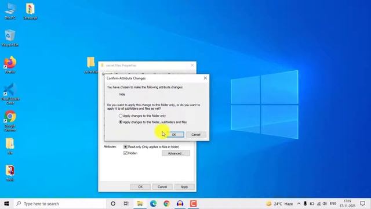Select This PC desktop icon
Screen dimensions: 371x209
tap(10, 11)
